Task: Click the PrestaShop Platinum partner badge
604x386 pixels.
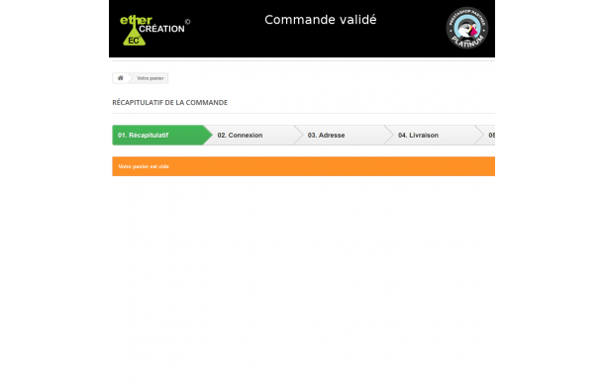Action: click(467, 28)
